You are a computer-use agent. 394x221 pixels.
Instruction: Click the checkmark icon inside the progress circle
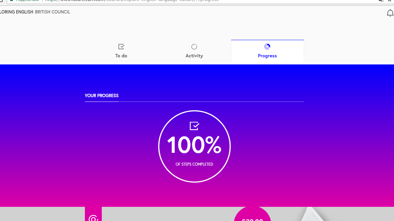coord(194,126)
